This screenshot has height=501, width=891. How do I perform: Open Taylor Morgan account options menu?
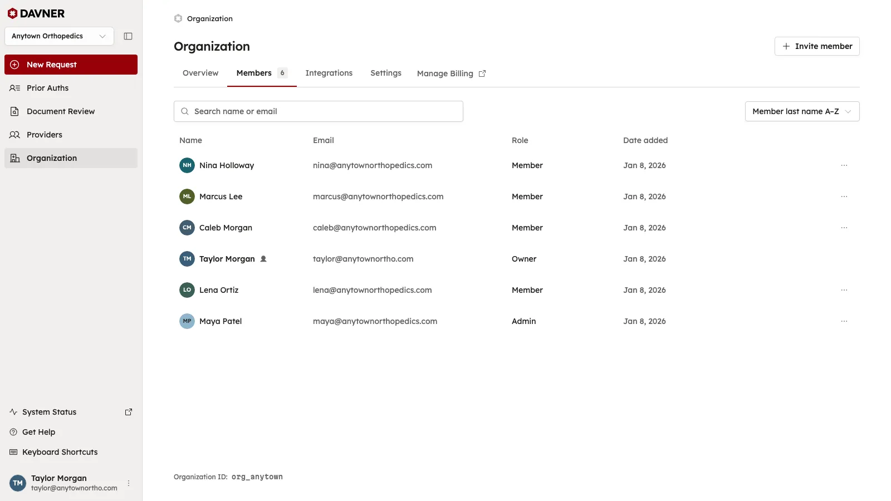click(129, 483)
